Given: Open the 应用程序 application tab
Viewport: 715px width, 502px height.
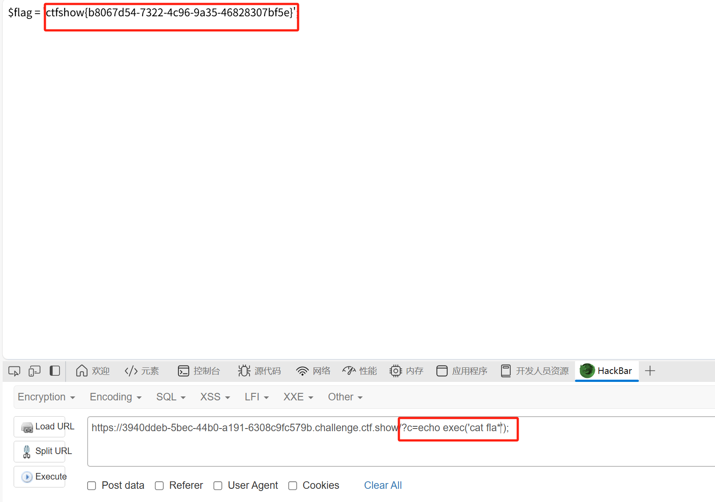Looking at the screenshot, I should [462, 371].
